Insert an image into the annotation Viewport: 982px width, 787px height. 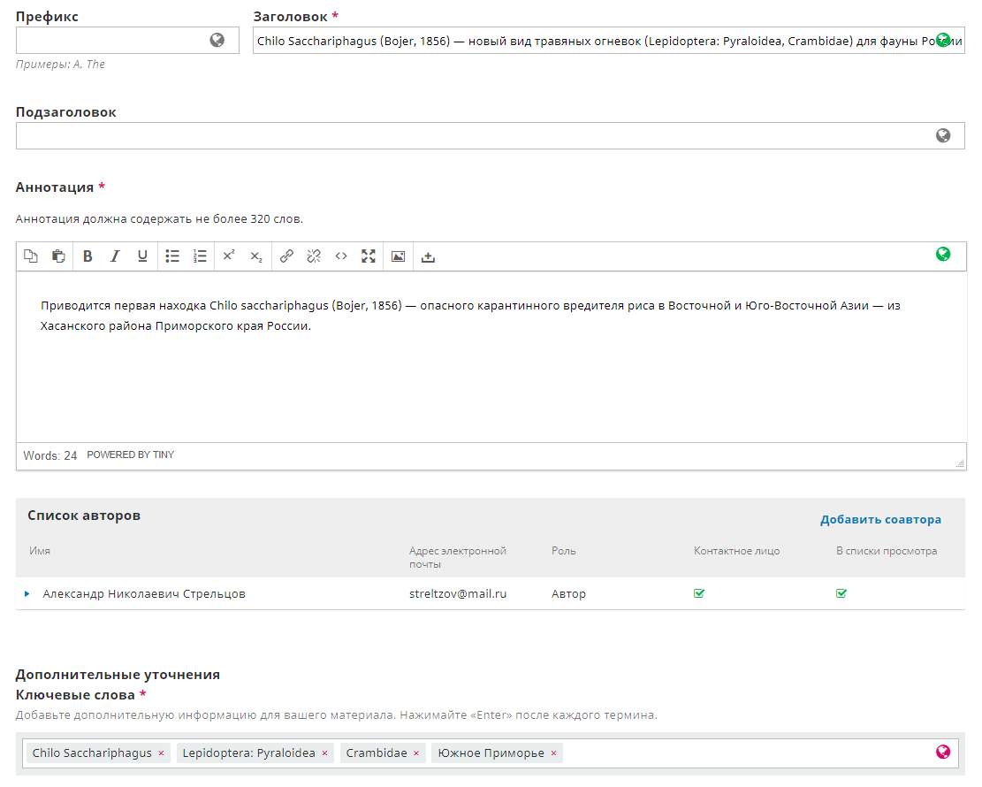point(398,256)
